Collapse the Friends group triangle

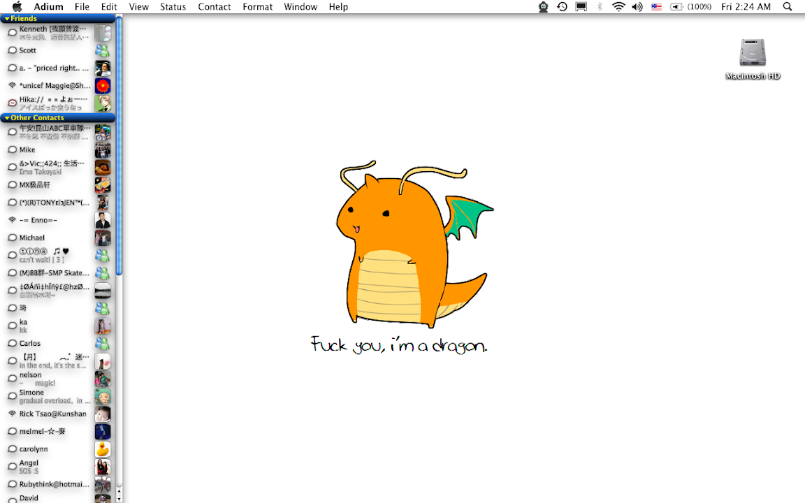coord(7,18)
